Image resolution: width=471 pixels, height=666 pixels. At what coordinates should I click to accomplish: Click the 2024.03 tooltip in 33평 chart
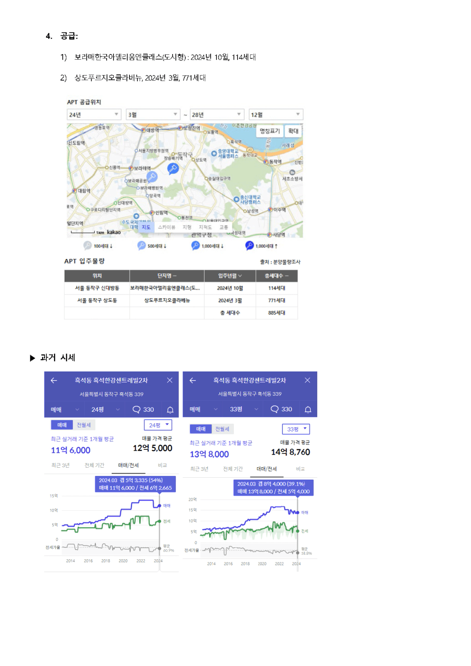point(274,488)
